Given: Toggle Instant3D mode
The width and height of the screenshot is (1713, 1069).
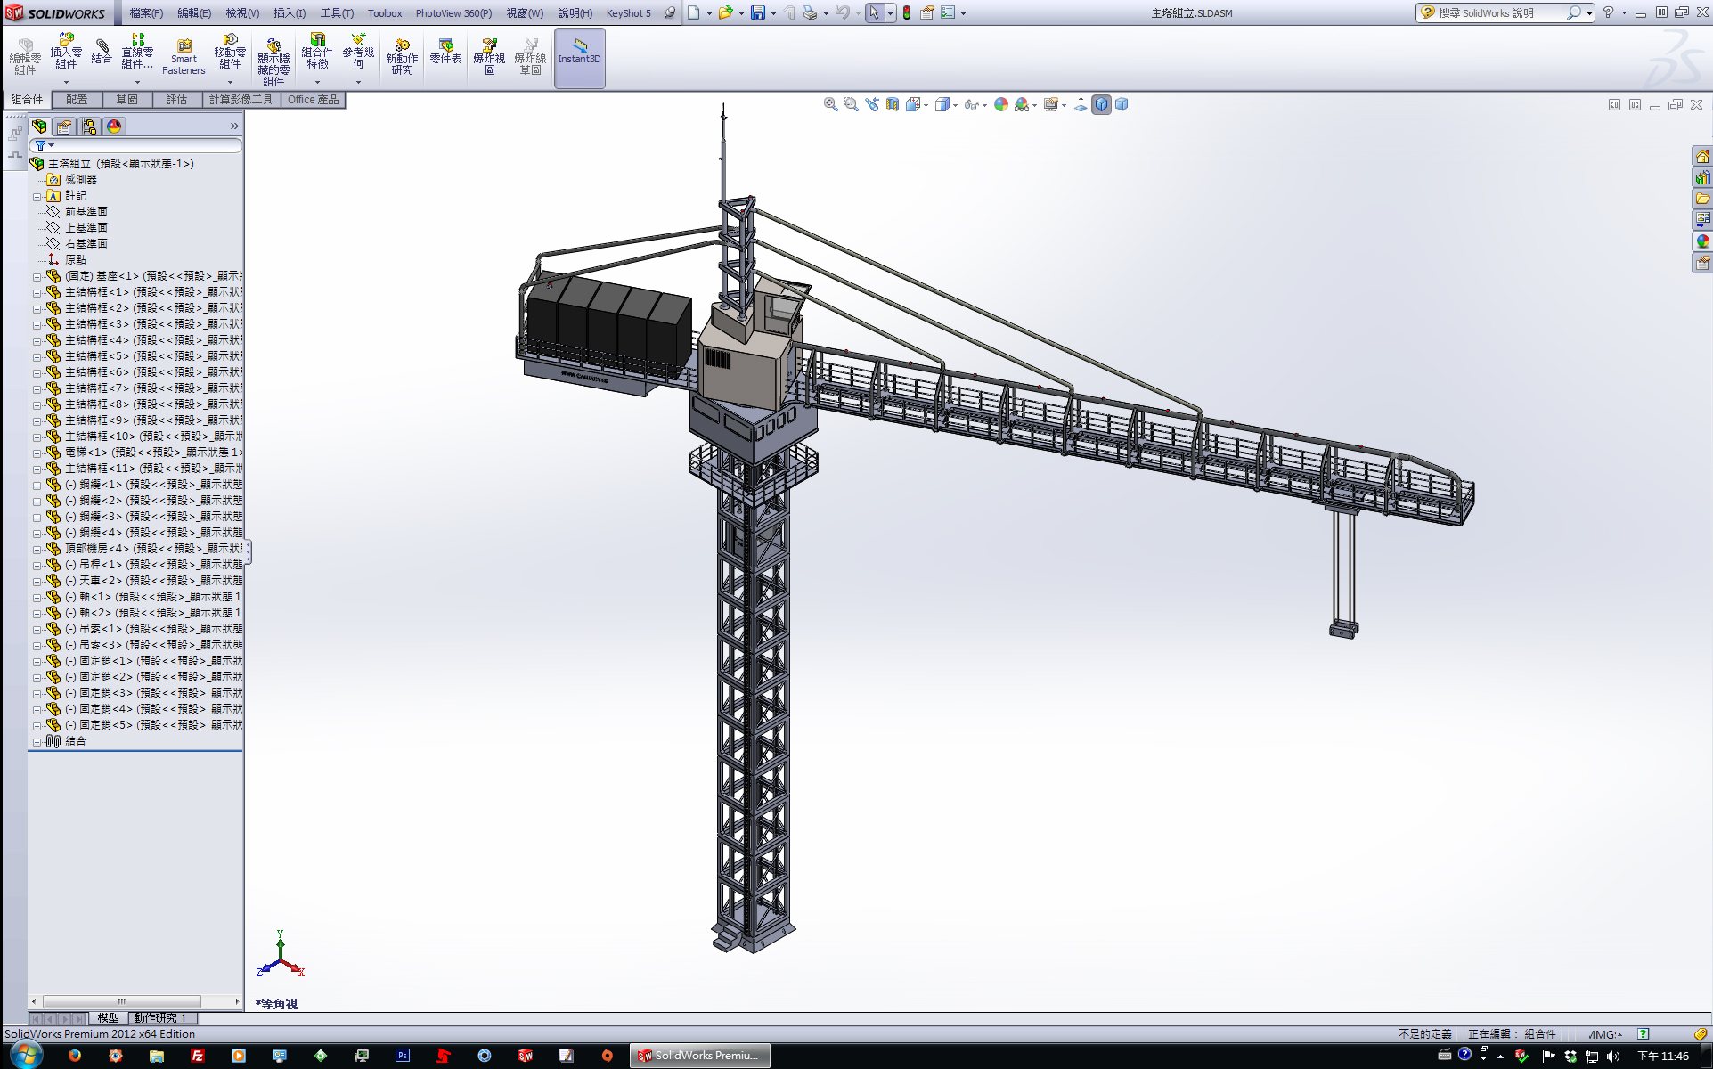Looking at the screenshot, I should [578, 55].
